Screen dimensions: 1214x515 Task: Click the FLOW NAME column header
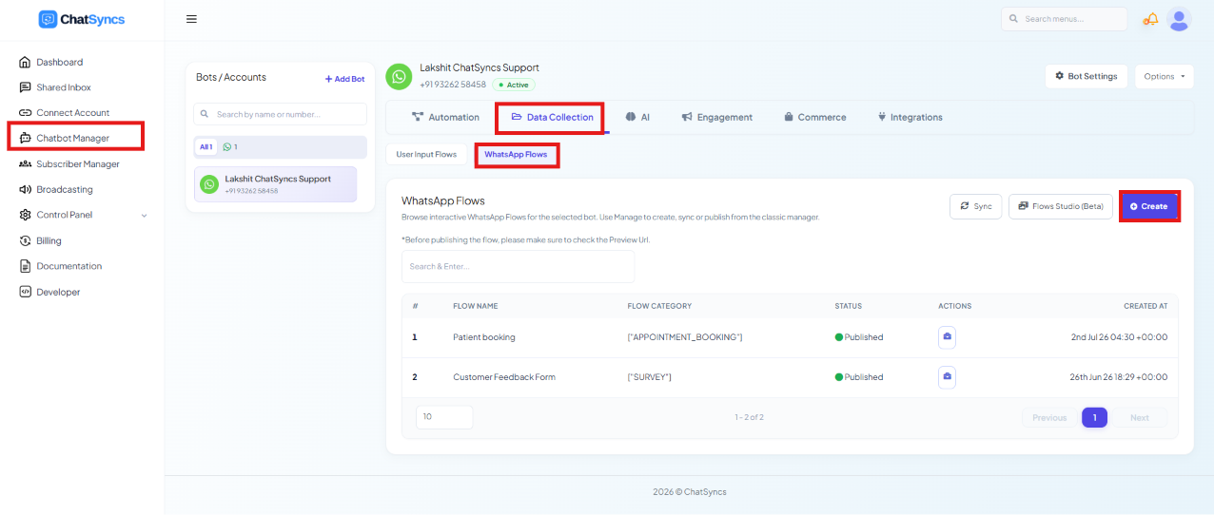(475, 306)
